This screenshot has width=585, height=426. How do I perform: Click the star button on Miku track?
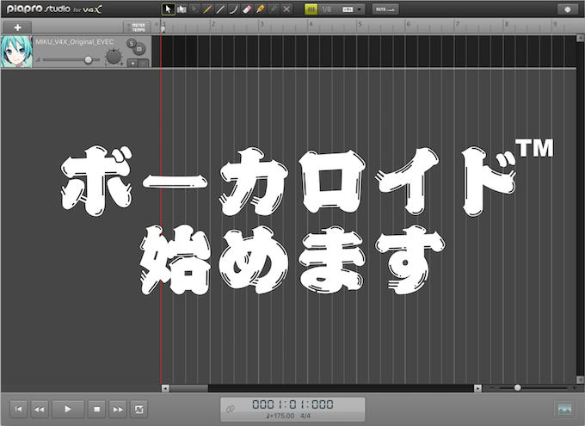(x=132, y=64)
